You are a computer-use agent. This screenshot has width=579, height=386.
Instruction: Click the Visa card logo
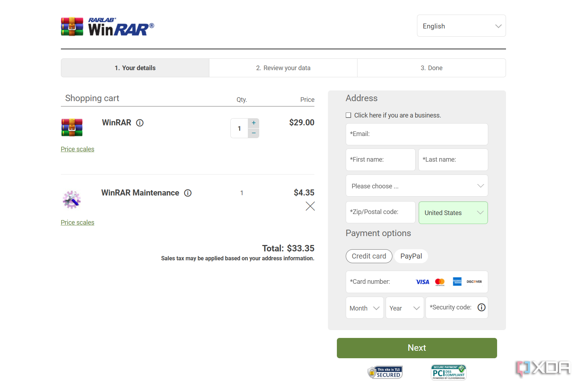tap(423, 282)
